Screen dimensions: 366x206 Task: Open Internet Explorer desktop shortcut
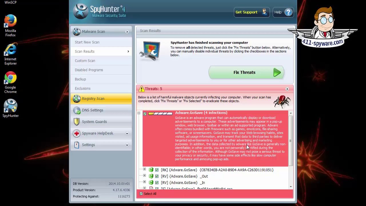coord(10,54)
